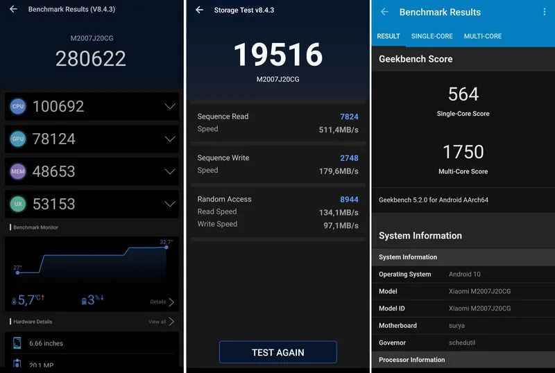The image size is (555, 373).
Task: Open Details of the Benchmark Monitor
Action: point(162,302)
